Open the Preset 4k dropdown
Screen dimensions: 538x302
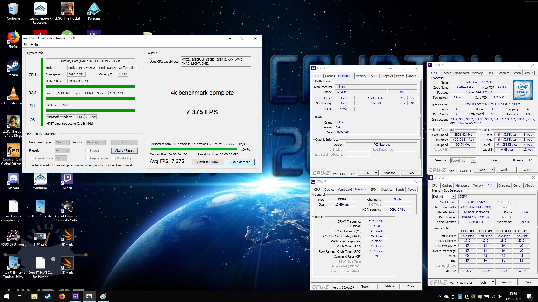click(x=62, y=150)
